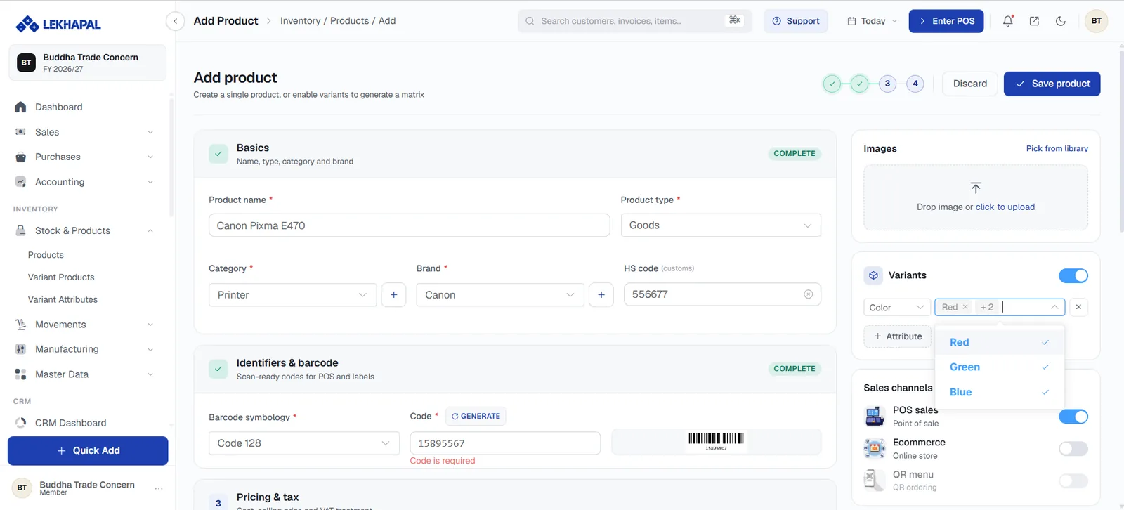Click Enter POS
Viewport: 1124px width, 510px height.
(946, 21)
